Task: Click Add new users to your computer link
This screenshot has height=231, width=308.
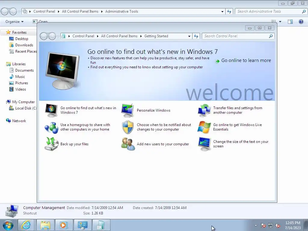Action: click(x=163, y=144)
